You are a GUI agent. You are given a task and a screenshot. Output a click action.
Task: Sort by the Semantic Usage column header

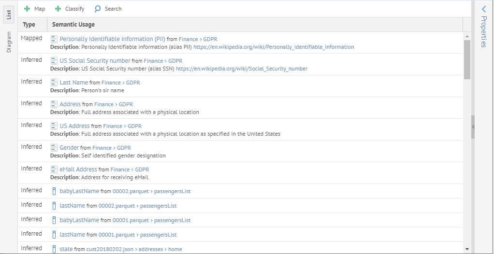point(73,25)
